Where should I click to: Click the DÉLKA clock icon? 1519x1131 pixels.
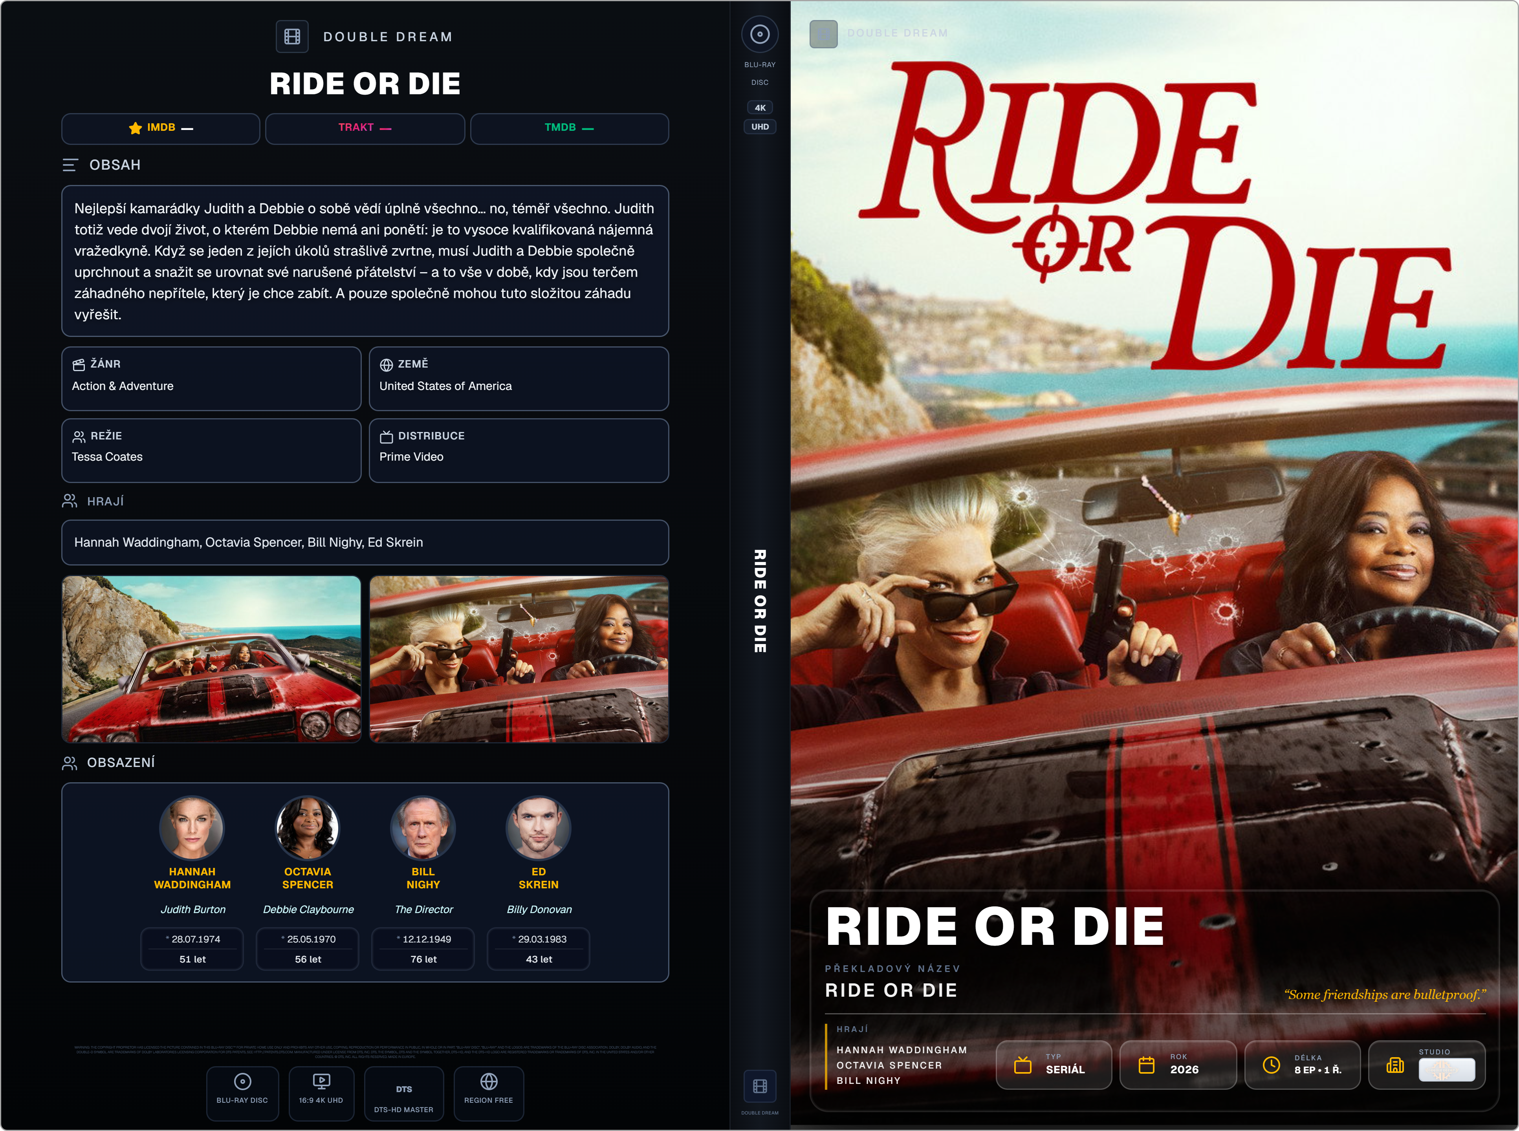(1271, 1065)
